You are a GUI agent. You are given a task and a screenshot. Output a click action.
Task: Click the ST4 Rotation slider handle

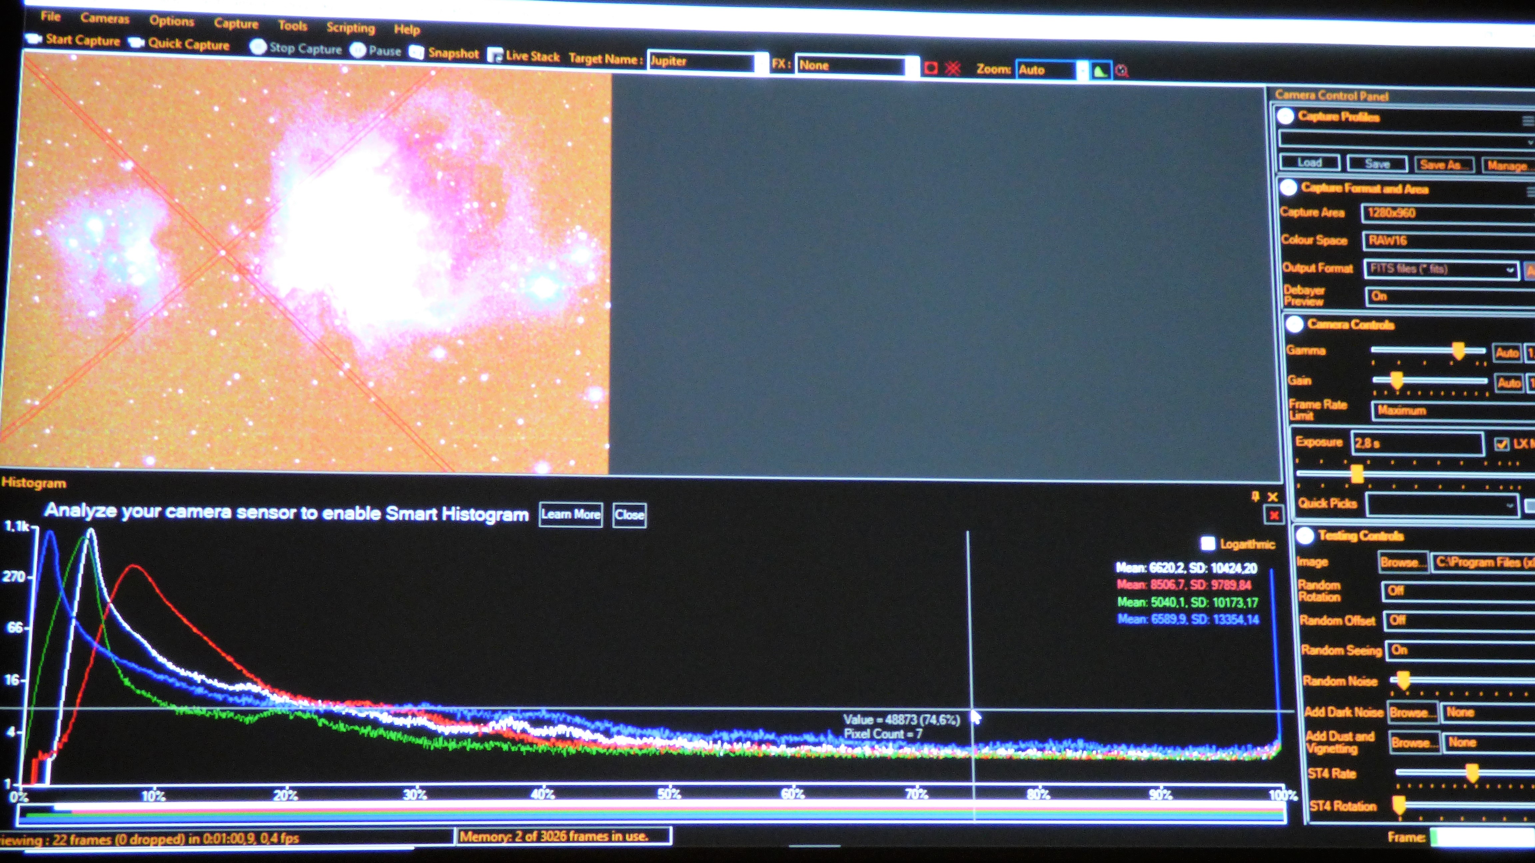click(1398, 806)
